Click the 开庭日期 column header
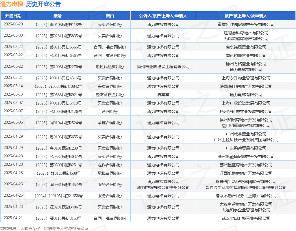Image resolution: width=296 pixels, height=231 pixels. [13, 16]
